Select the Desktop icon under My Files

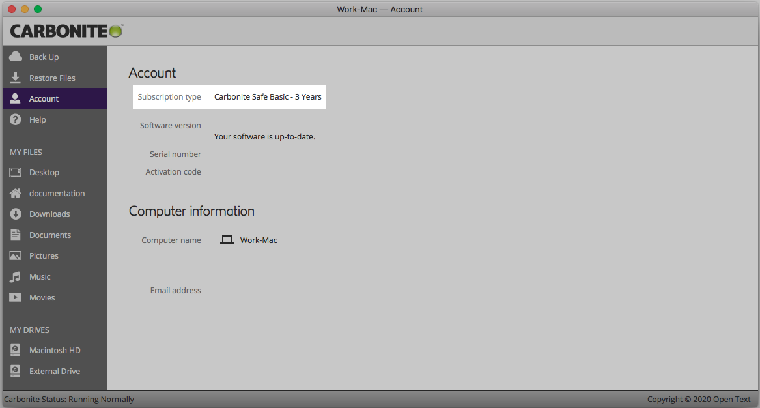(x=14, y=172)
